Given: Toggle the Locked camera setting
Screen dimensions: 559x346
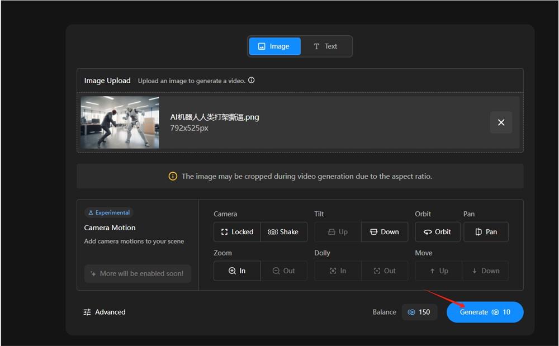Looking at the screenshot, I should 236,231.
